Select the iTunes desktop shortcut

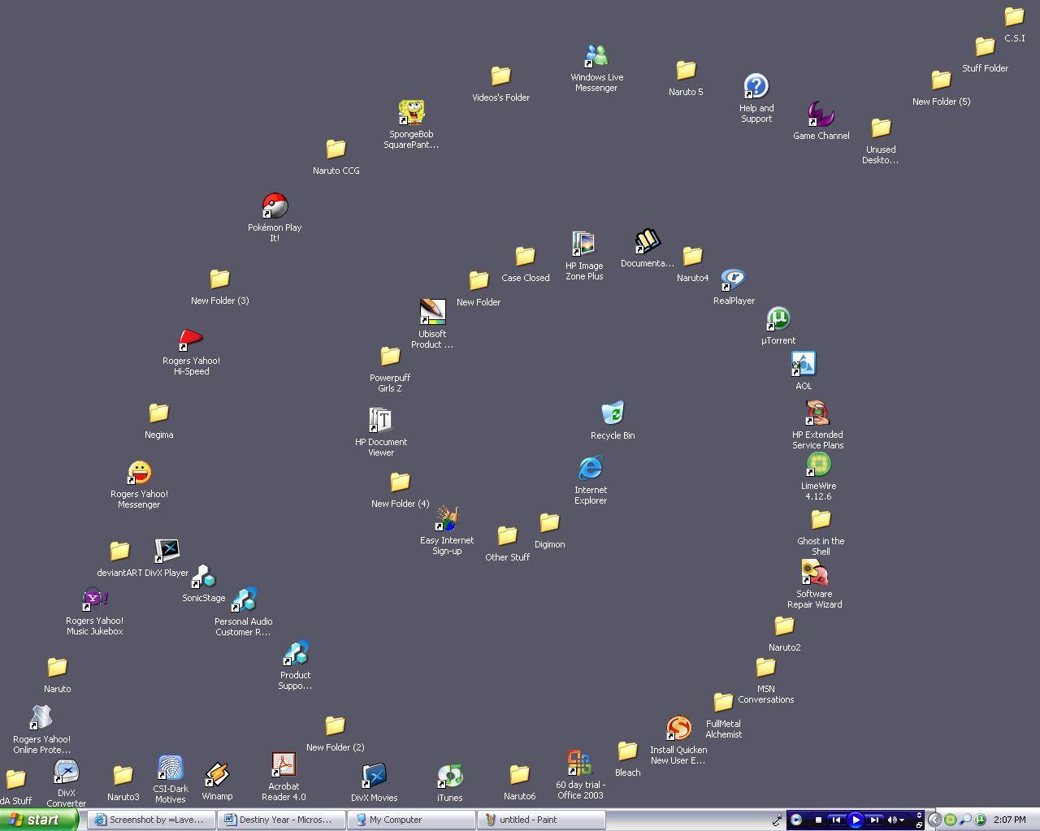click(449, 777)
